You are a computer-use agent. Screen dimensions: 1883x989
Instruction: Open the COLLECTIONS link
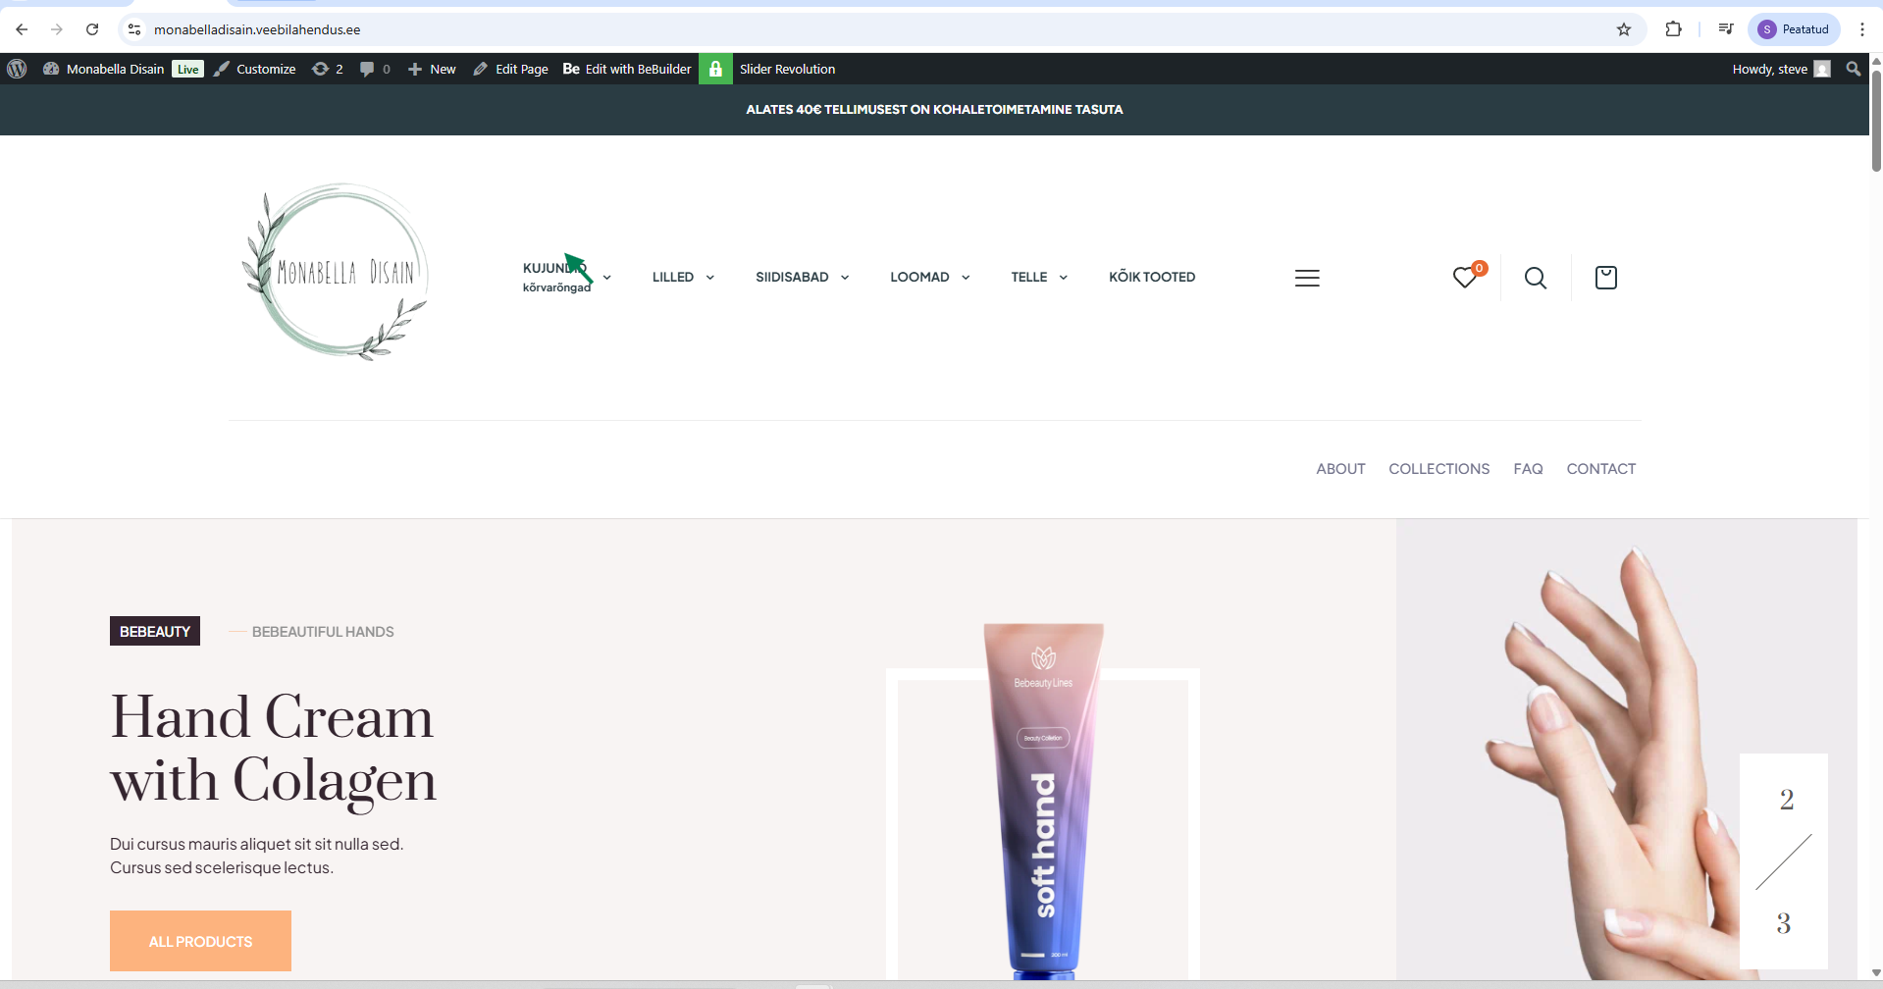coord(1438,469)
